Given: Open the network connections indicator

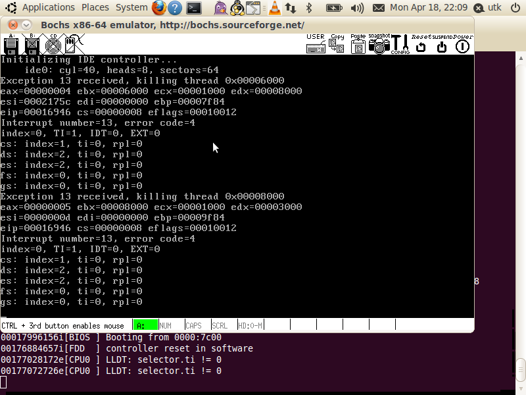Looking at the screenshot, I should point(291,8).
